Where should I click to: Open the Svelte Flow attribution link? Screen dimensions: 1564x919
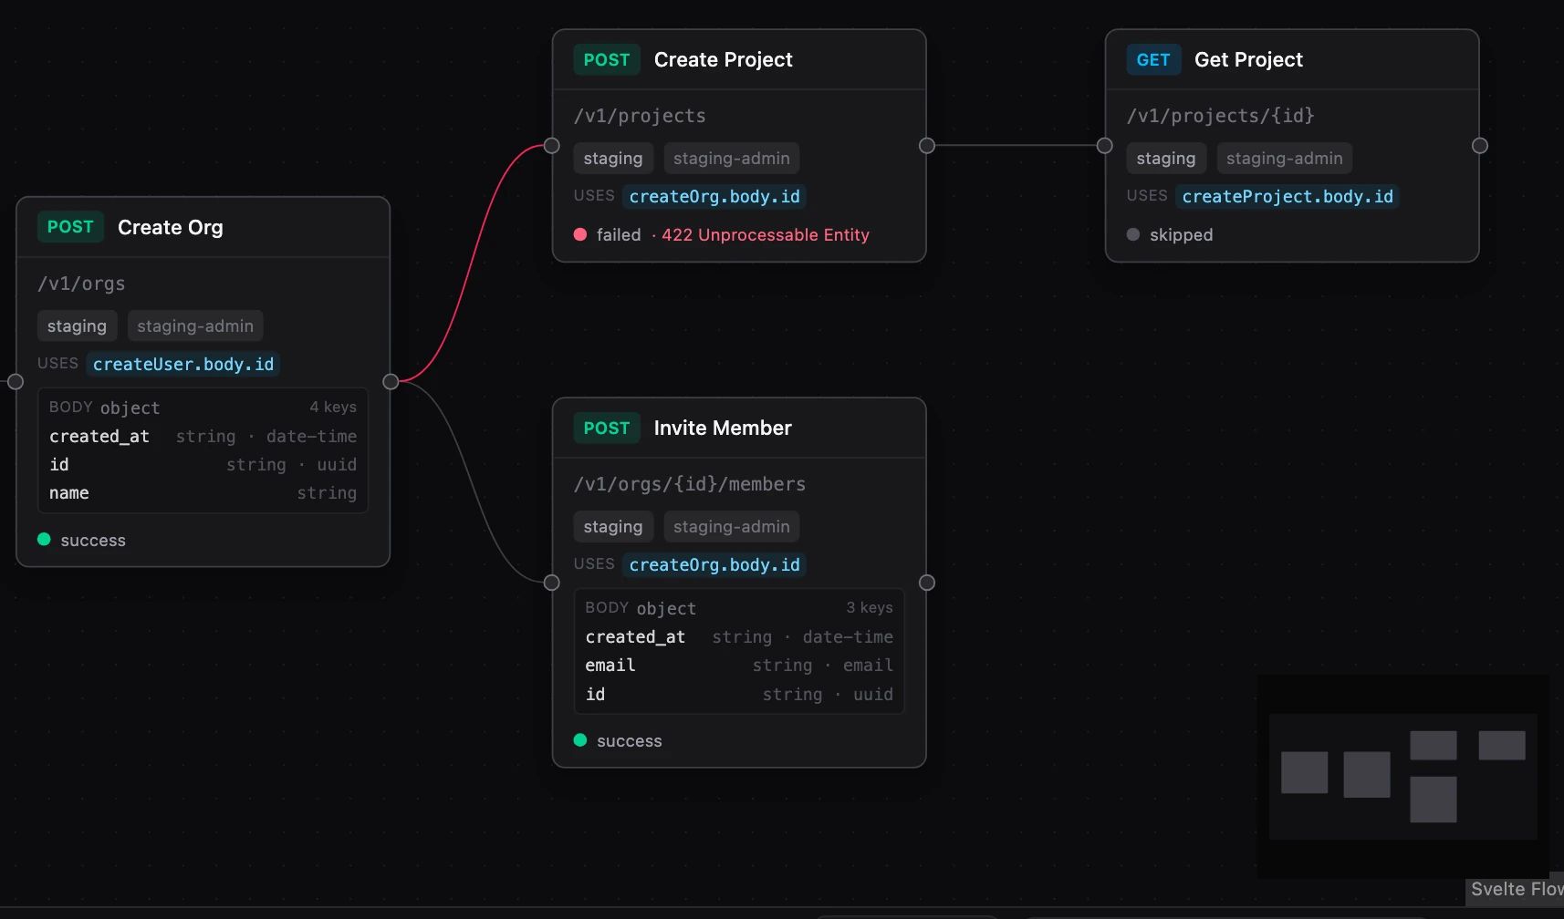1517,890
